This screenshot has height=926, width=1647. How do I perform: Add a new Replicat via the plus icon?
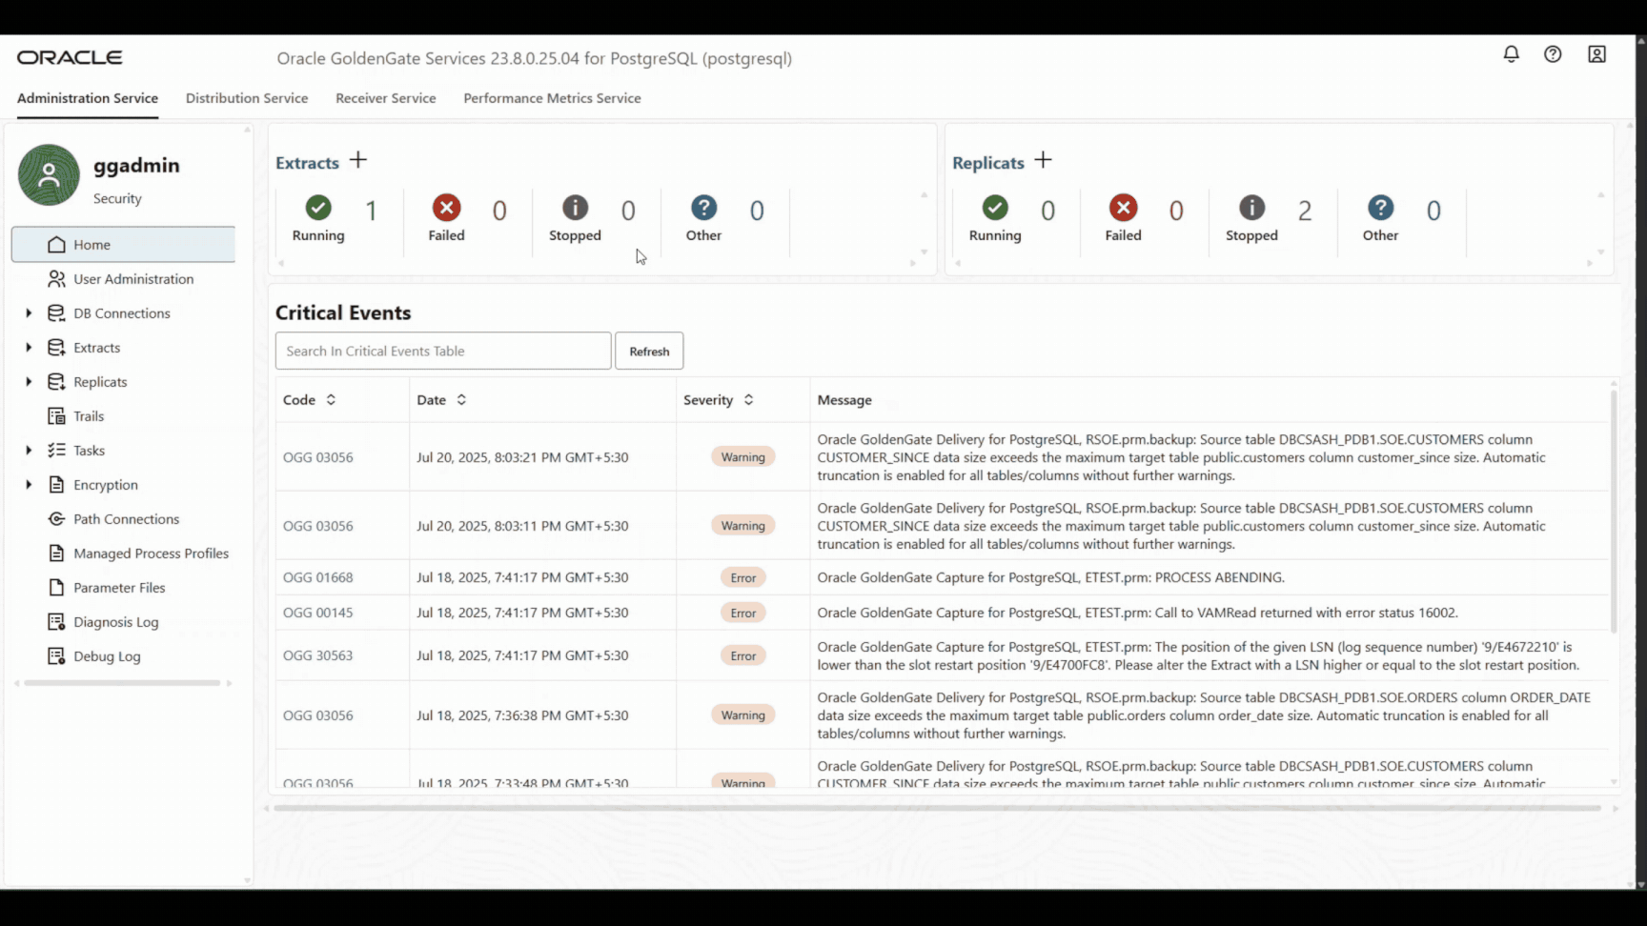coord(1043,160)
